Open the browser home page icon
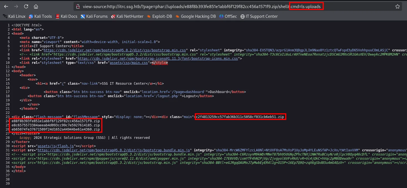407x188 pixels. [x=36, y=6]
